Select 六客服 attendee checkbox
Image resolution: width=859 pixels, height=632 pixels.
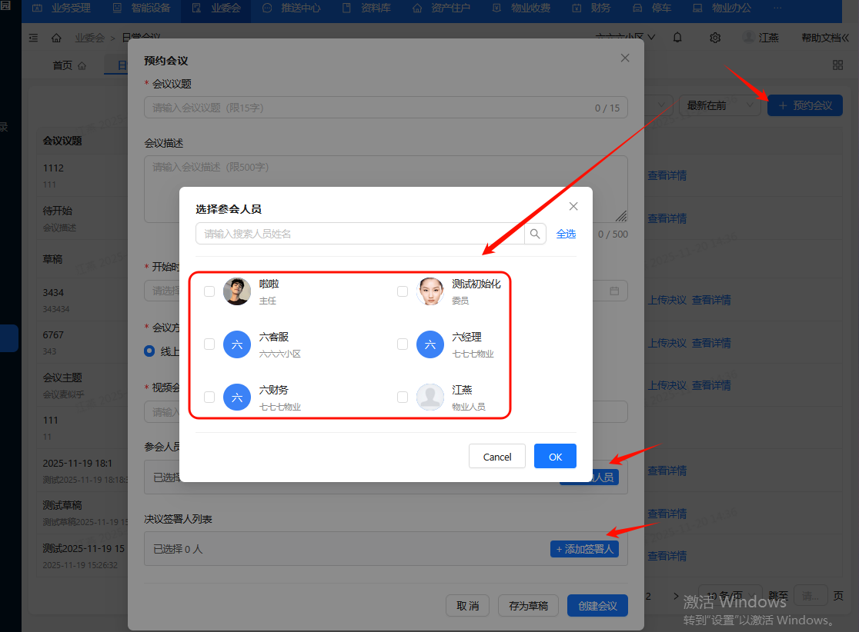209,344
